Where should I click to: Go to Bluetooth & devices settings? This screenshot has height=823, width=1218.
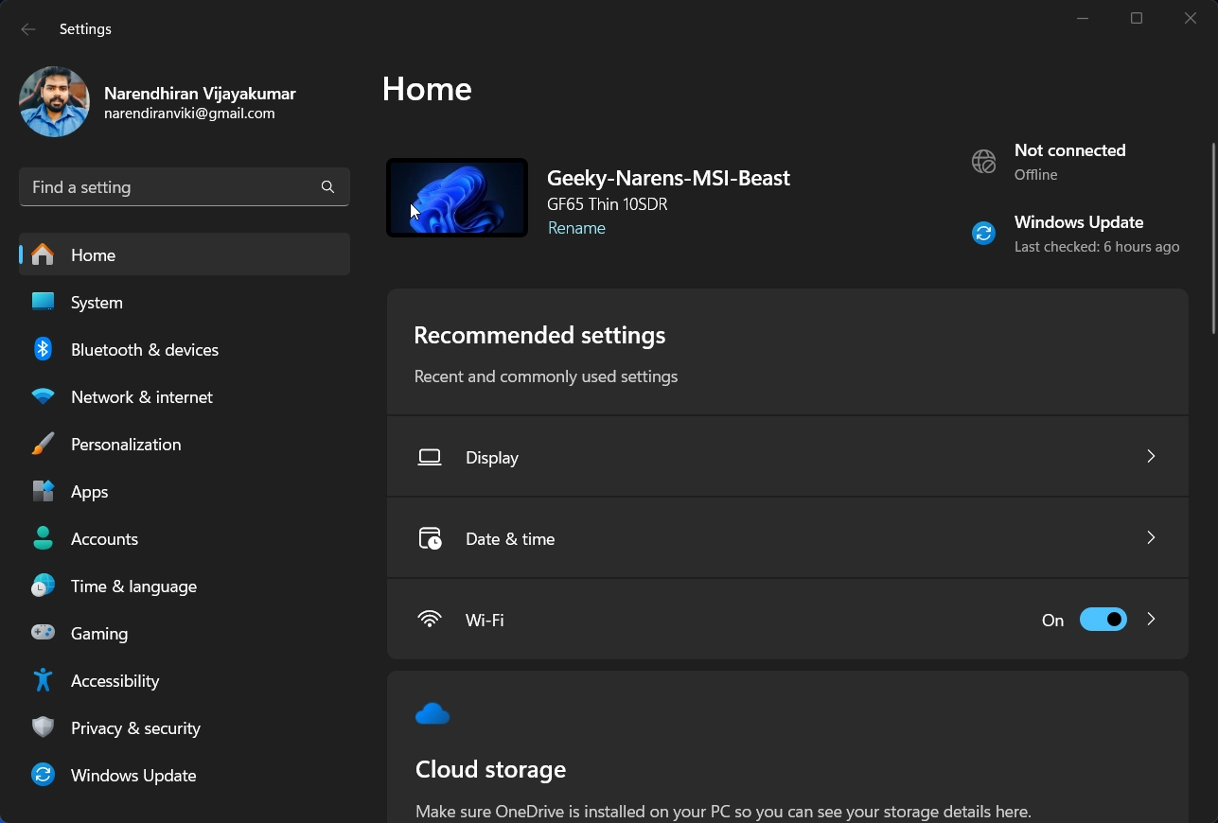(x=185, y=349)
